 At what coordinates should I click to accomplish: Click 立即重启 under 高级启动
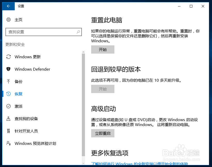tap(103, 133)
